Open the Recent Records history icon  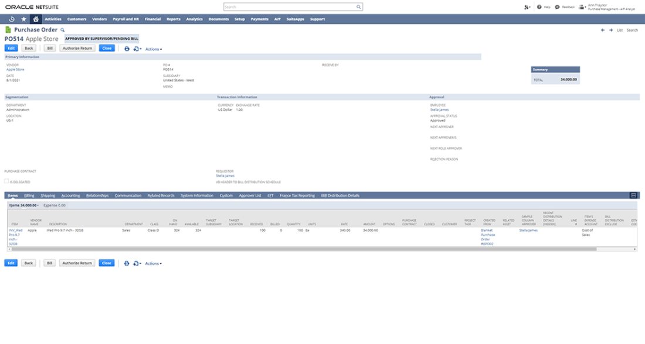pyautogui.click(x=12, y=19)
